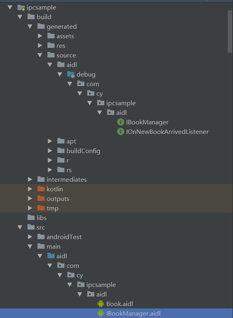This screenshot has height=318, width=233.
Task: Click the res folder icon
Action: [51, 45]
